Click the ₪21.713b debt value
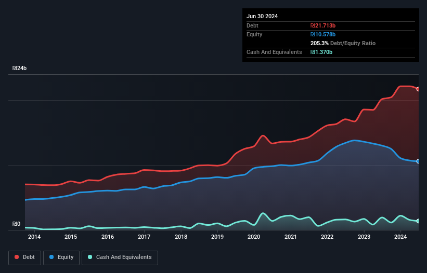The image size is (427, 273). click(x=323, y=25)
